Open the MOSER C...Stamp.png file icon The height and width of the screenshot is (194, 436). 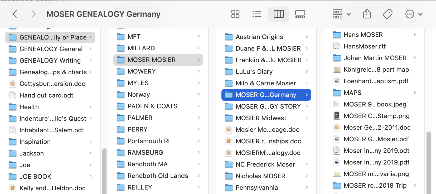click(x=337, y=116)
